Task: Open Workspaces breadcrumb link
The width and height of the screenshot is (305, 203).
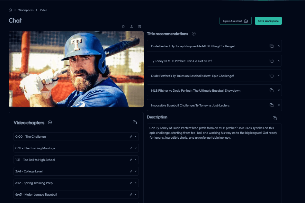Action: (x=26, y=10)
